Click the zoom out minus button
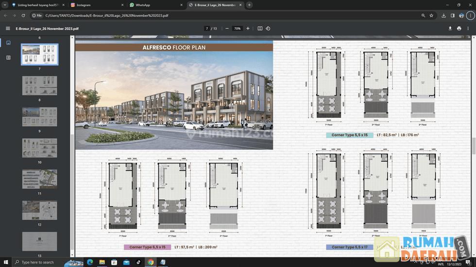Viewport: 476px width, 267px height. click(227, 29)
